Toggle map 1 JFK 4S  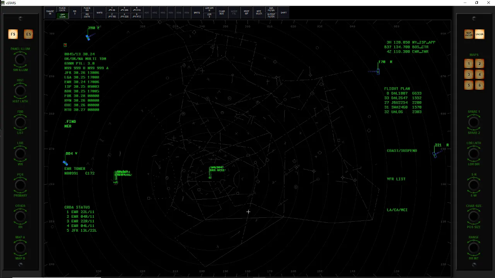(x=112, y=9)
